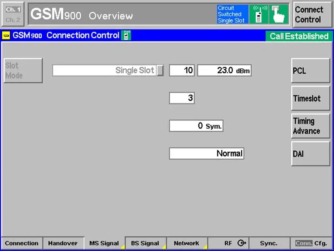The height and width of the screenshot is (251, 334).
Task: Open the RF tab
Action: pos(228,243)
